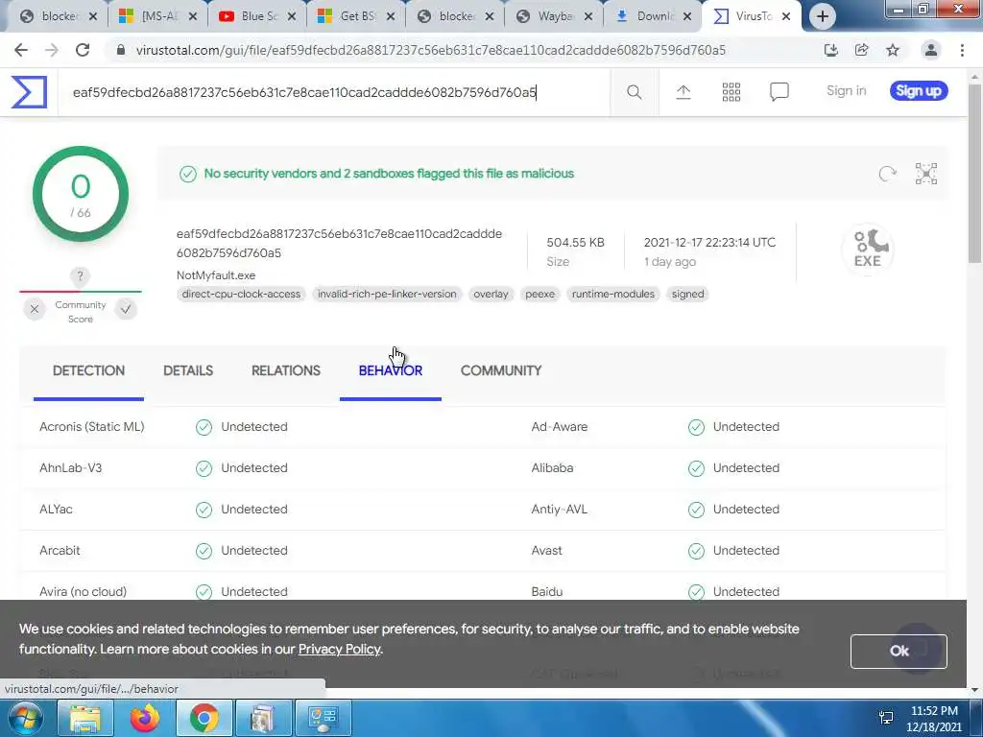This screenshot has height=737, width=983.
Task: Open the graph view icon
Action: [x=926, y=174]
